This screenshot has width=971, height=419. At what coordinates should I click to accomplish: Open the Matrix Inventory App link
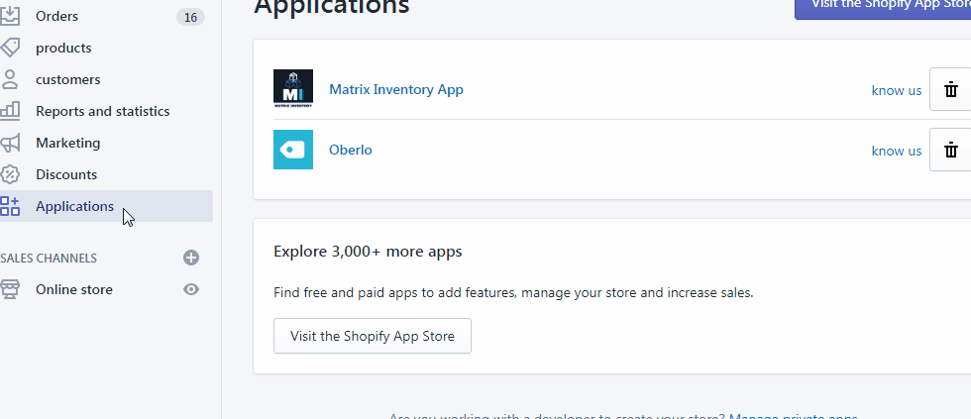(x=395, y=90)
